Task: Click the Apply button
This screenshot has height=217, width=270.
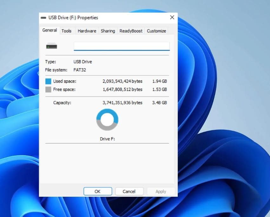Action: (161, 191)
